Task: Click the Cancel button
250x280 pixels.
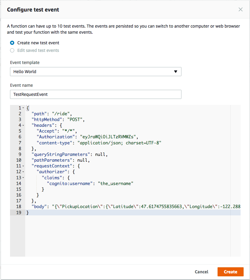Action: point(201,272)
